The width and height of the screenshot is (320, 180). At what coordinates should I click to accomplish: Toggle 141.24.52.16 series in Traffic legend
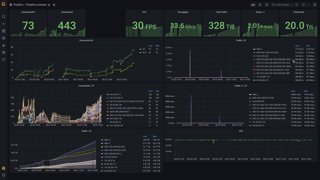(x=110, y=161)
